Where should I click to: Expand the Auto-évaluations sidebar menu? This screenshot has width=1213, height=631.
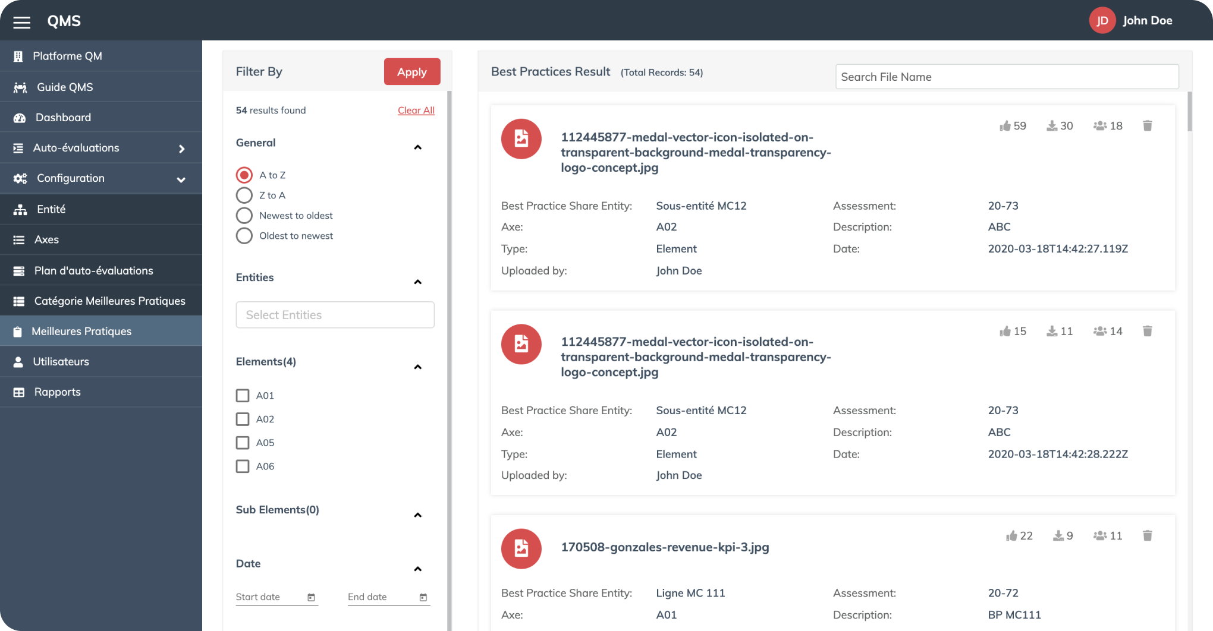181,149
